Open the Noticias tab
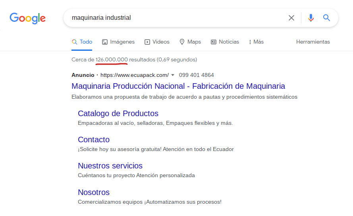 [x=225, y=42]
